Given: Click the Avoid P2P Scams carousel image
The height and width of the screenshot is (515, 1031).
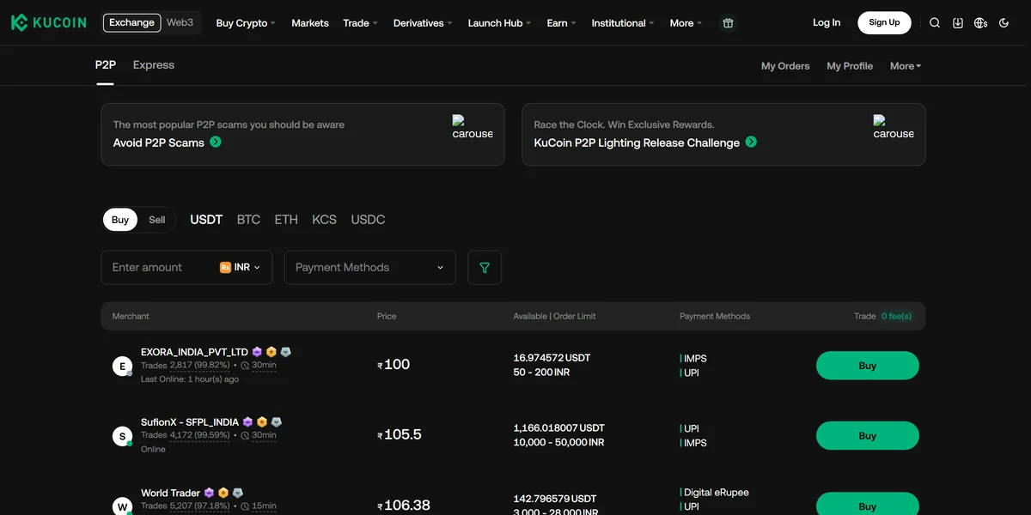Looking at the screenshot, I should click(x=473, y=128).
